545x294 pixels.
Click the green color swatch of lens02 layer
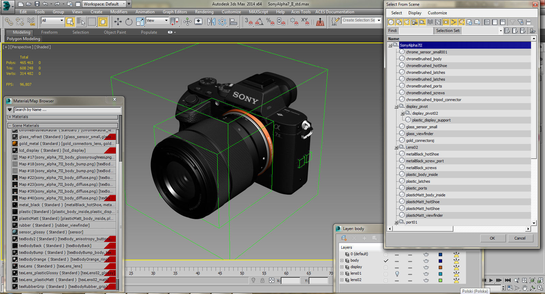click(x=440, y=280)
